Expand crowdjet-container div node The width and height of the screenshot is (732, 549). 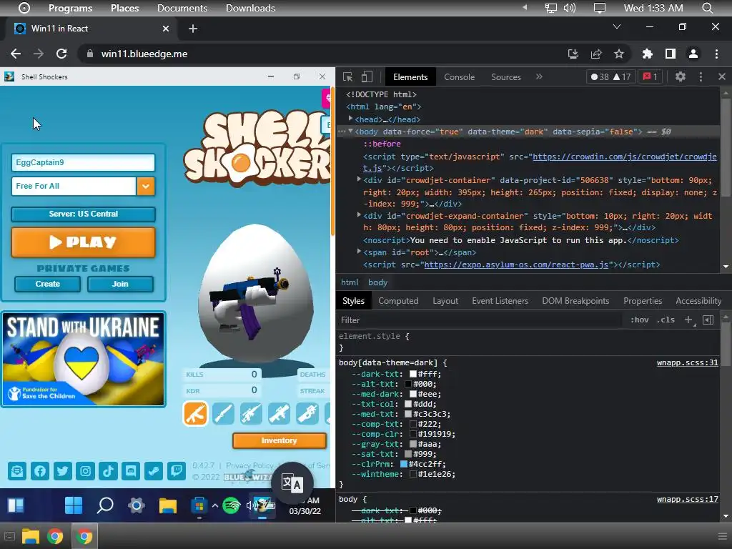(359, 179)
